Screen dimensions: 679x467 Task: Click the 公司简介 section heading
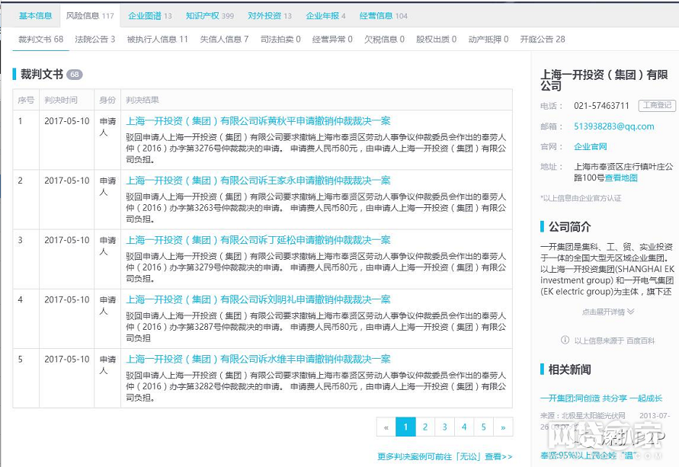[570, 227]
